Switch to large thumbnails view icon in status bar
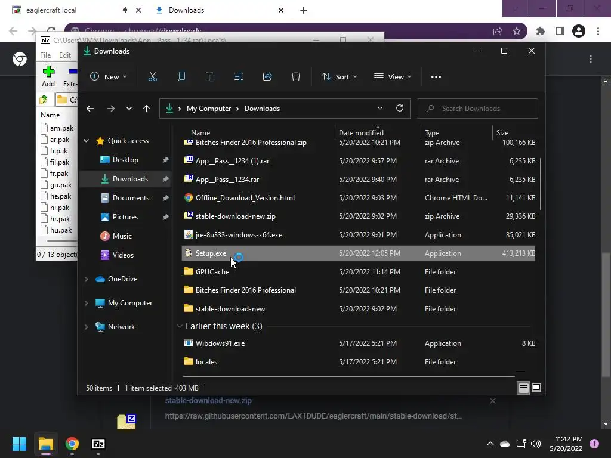This screenshot has width=611, height=458. coord(536,388)
